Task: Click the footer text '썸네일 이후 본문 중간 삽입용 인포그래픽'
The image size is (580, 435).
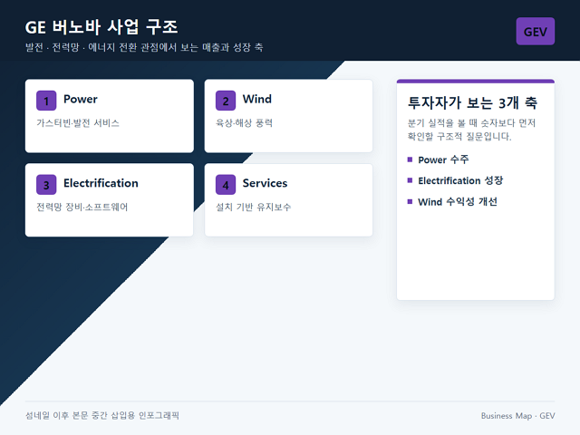Action: point(102,415)
